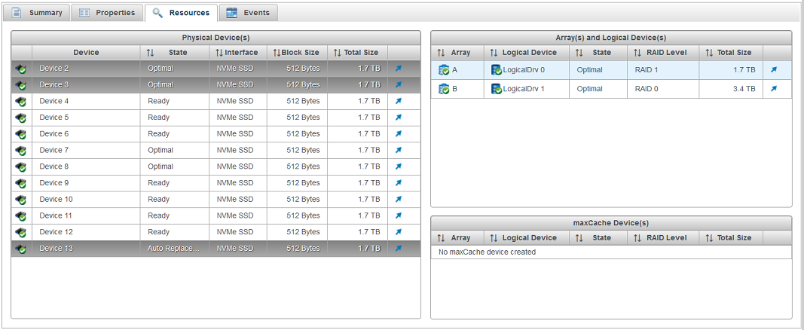Open the Properties tab
The image size is (804, 330).
click(107, 13)
